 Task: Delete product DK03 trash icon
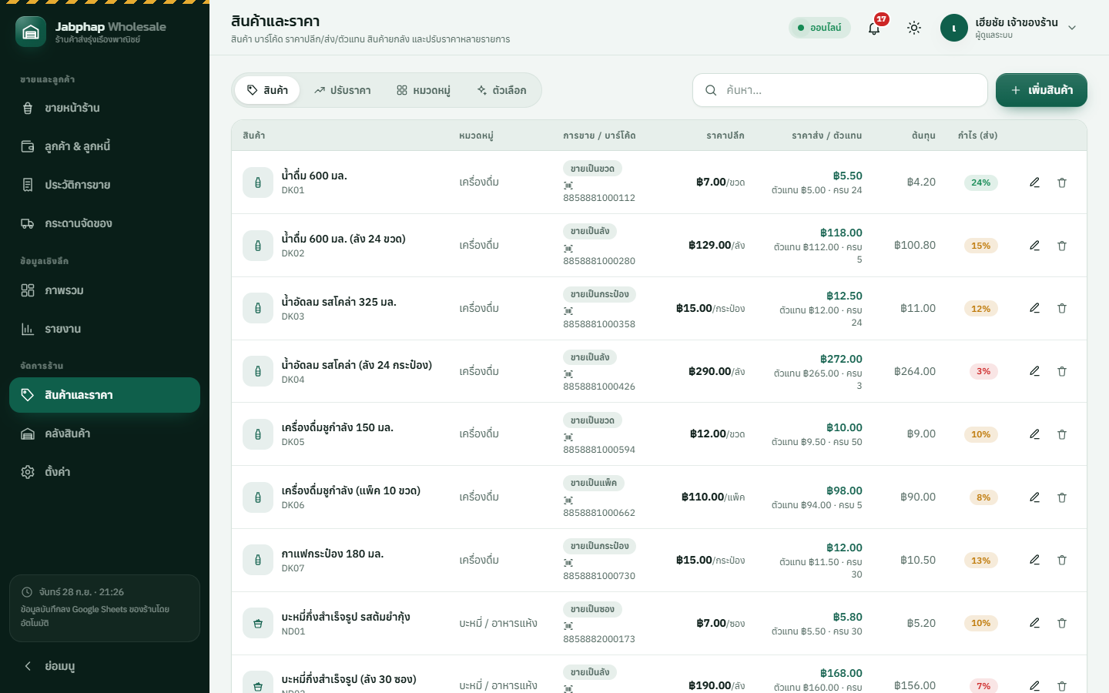(x=1062, y=308)
